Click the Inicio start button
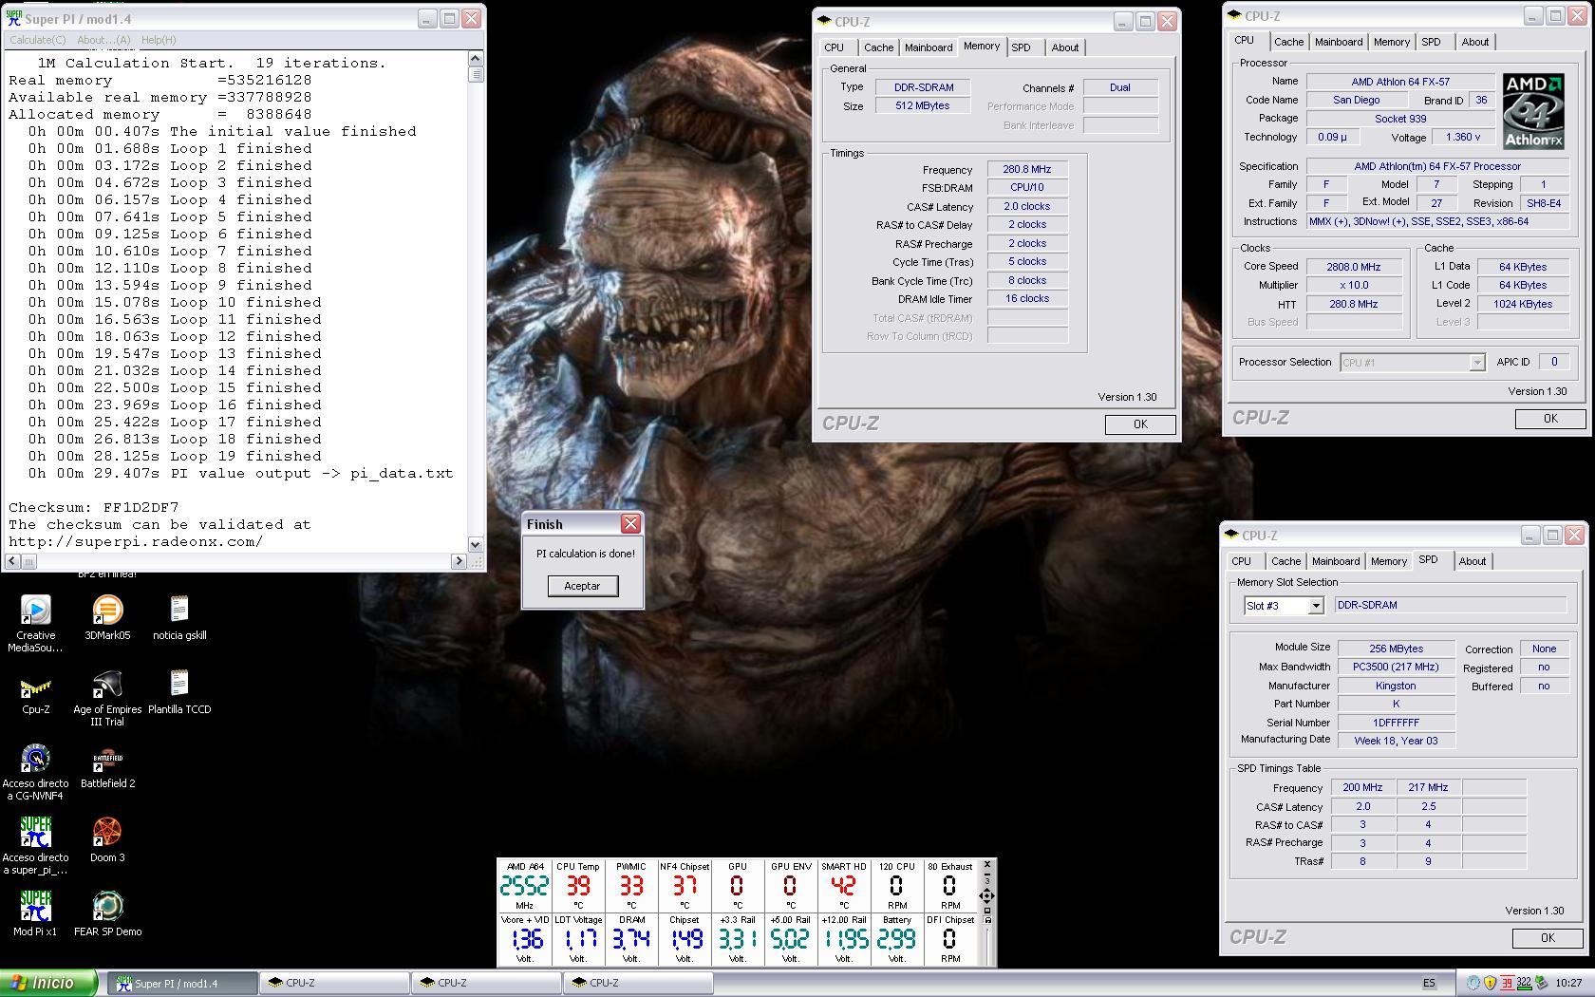 pos(48,983)
